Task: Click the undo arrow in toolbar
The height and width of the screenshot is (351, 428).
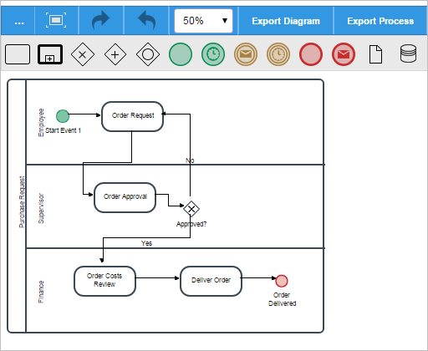Action: (147, 20)
